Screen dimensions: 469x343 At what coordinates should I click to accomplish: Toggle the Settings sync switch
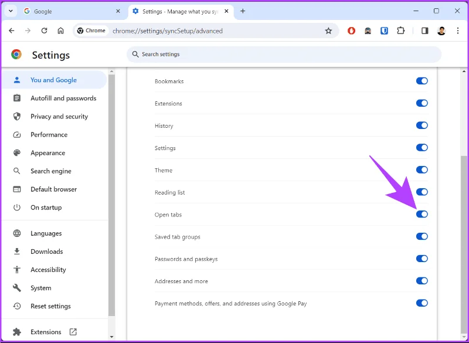pos(422,147)
